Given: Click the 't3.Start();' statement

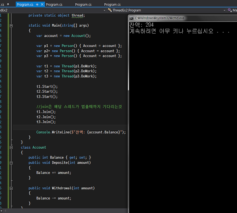Looking at the screenshot, I should [47, 97].
